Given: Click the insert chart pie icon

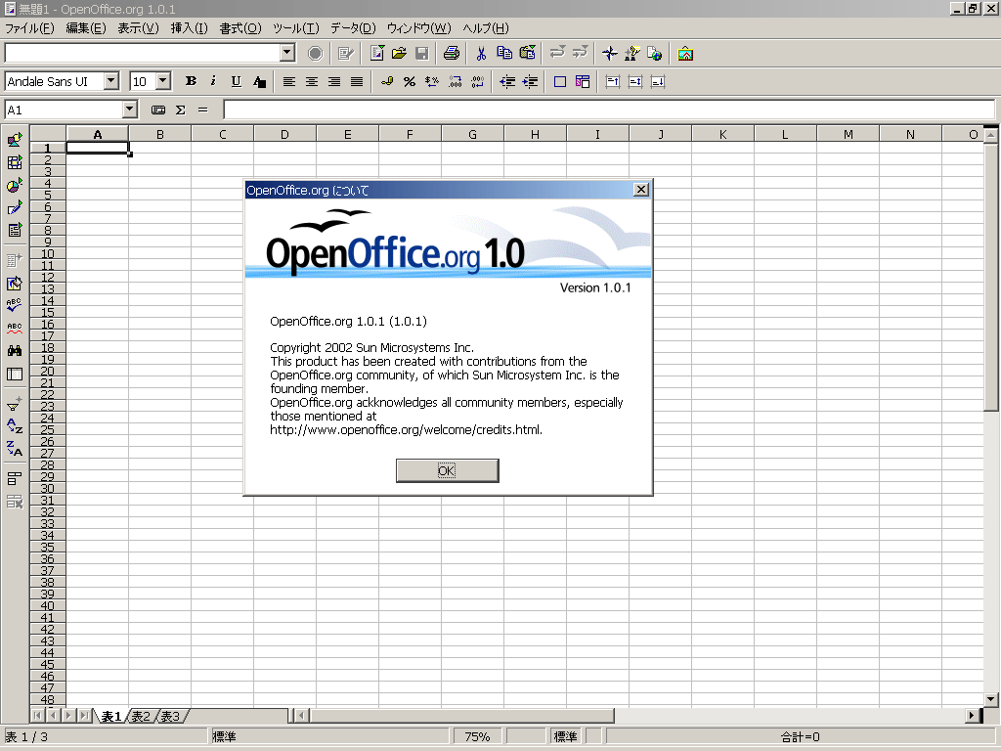Looking at the screenshot, I should (15, 185).
